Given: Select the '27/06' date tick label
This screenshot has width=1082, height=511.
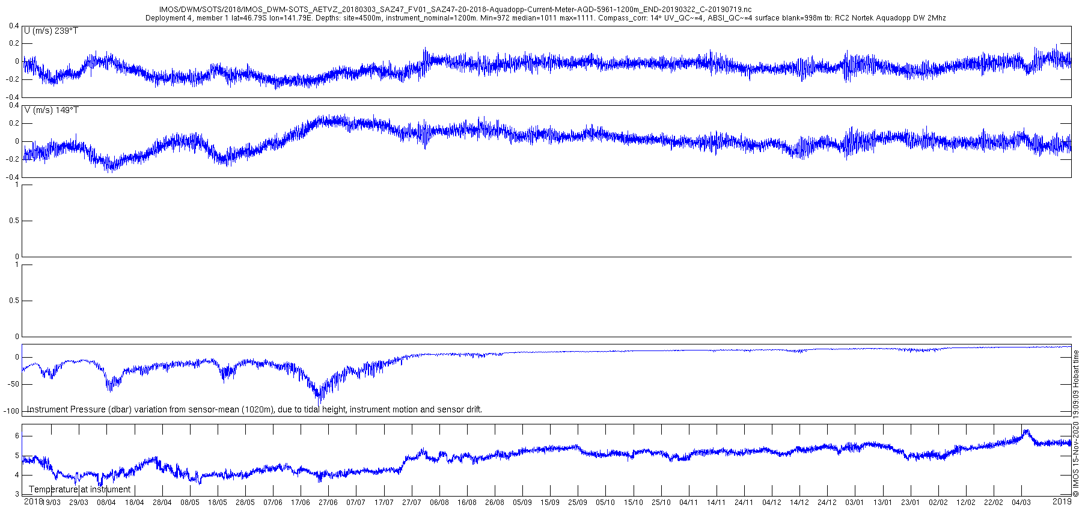Looking at the screenshot, I should pos(328,503).
